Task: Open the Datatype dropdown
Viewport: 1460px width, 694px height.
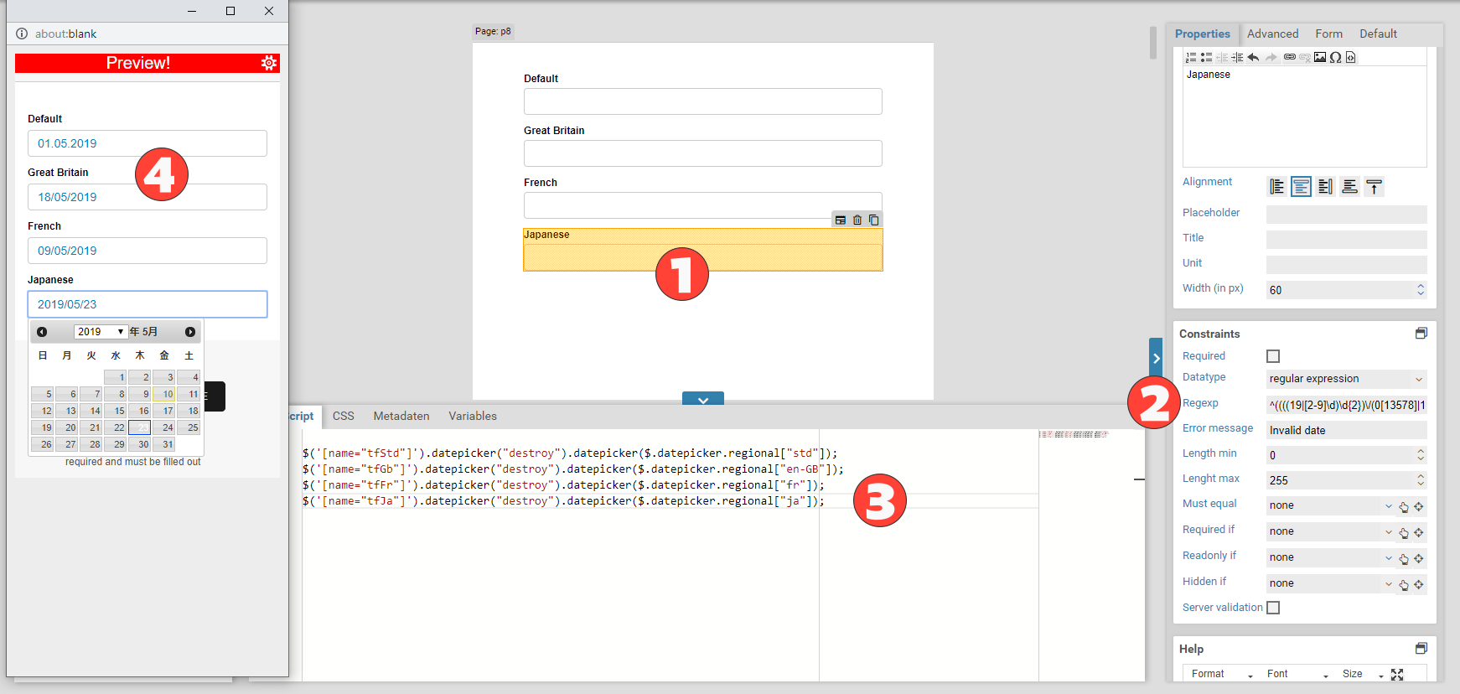Action: tap(1345, 379)
